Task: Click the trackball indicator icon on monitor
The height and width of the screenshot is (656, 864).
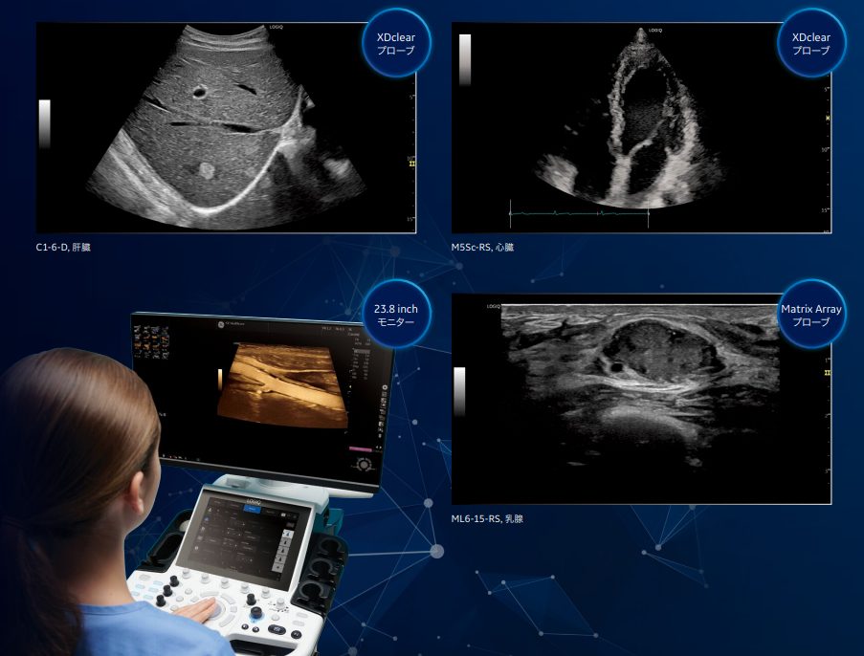Action: (364, 467)
